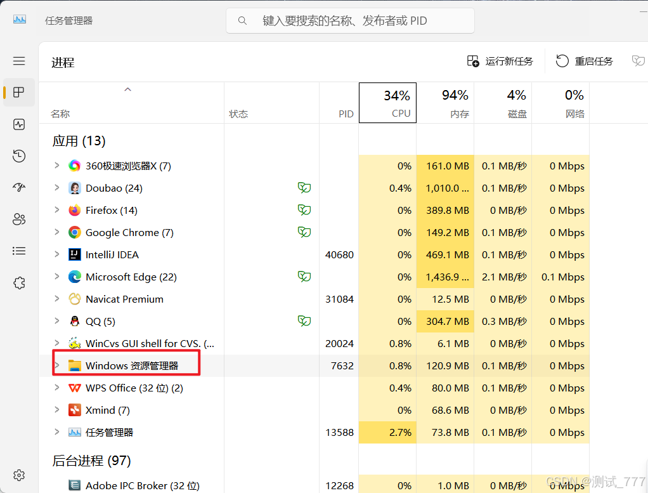Click PID 40680 in IntelliJ IDEA row
The width and height of the screenshot is (648, 493).
pyautogui.click(x=339, y=255)
